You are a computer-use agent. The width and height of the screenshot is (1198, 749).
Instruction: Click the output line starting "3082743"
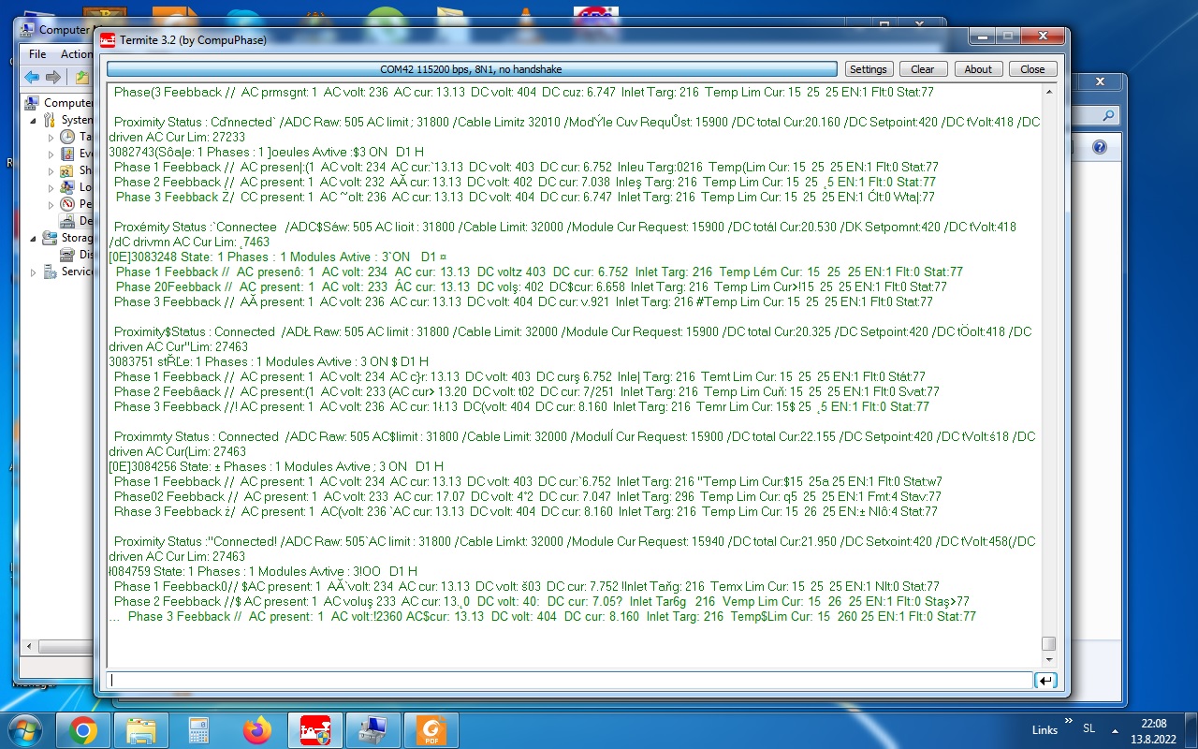point(267,152)
